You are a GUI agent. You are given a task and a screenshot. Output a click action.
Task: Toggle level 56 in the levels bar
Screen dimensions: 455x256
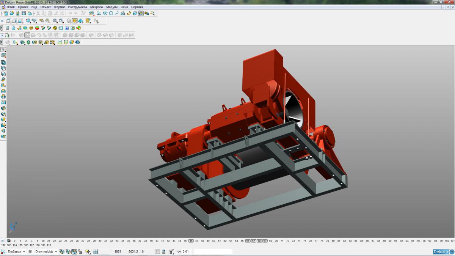point(248,241)
